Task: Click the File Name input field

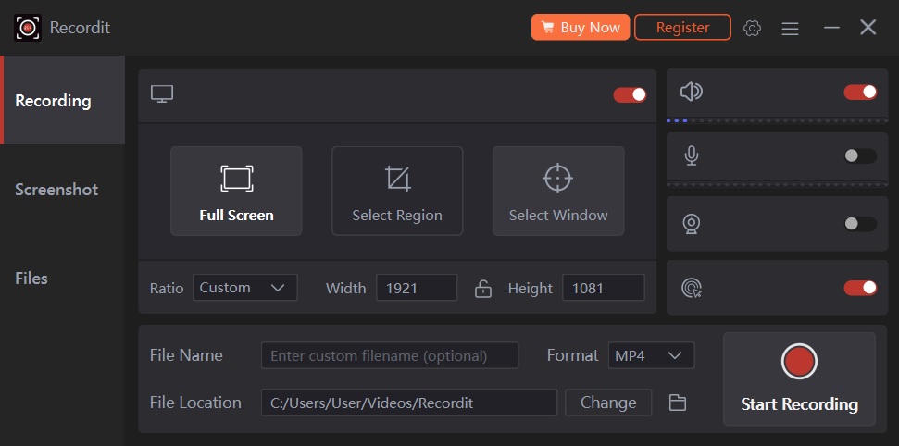Action: (389, 355)
